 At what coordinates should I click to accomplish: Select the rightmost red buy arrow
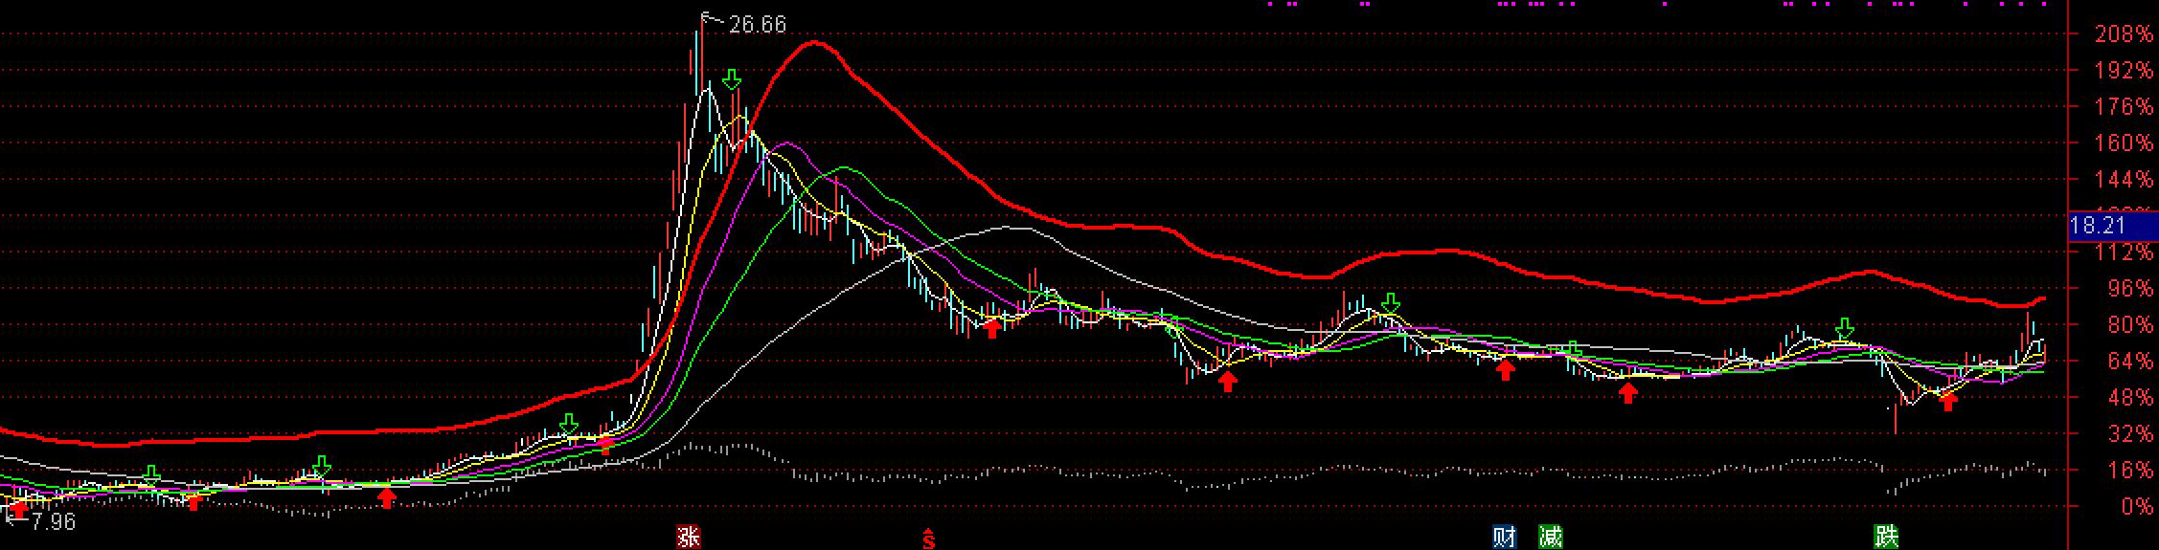1947,401
